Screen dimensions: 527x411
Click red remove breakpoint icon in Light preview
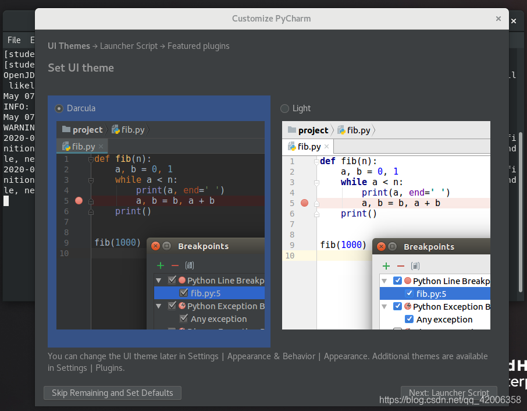[x=401, y=267]
